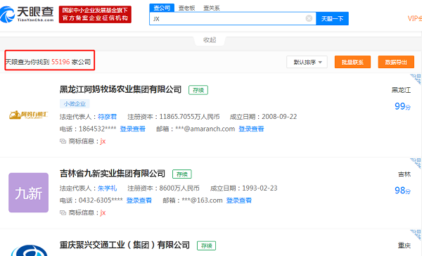Click 登录查看 next to phone 0432-6305****

tap(139, 200)
